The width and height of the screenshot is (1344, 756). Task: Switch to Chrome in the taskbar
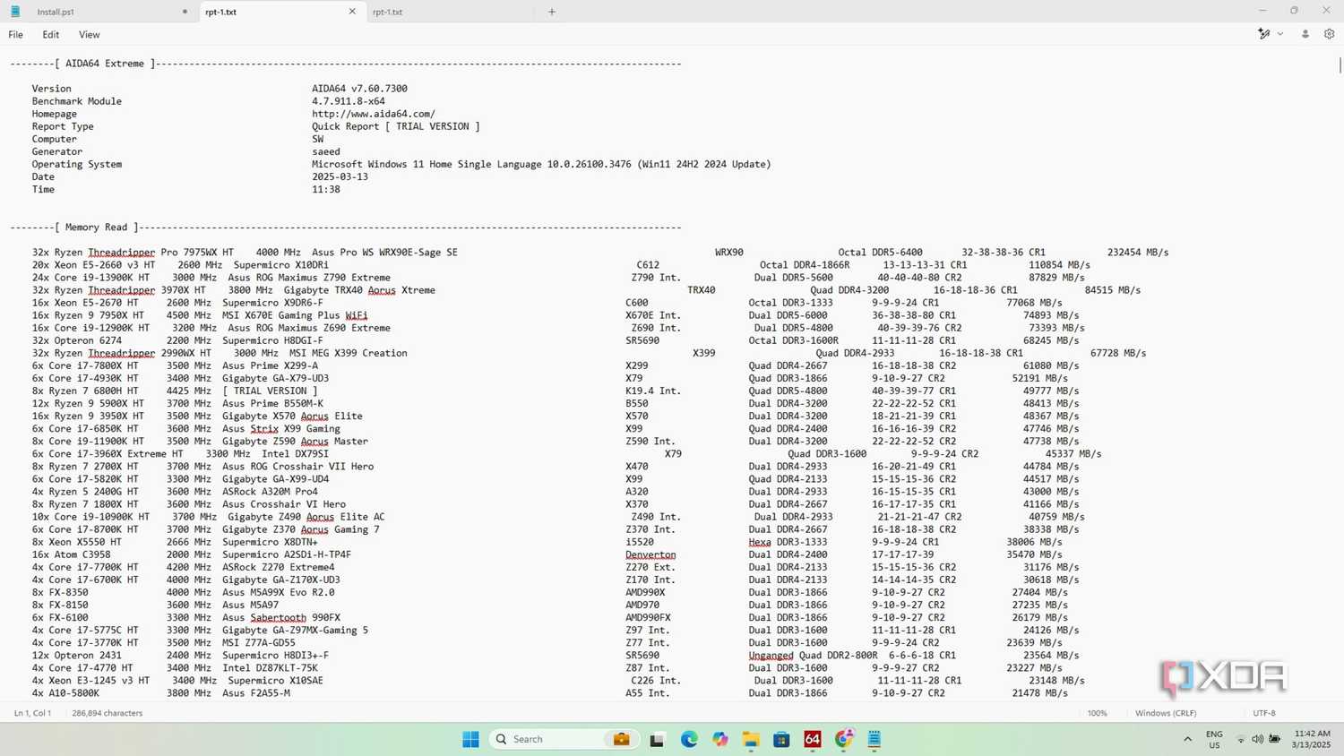point(843,739)
